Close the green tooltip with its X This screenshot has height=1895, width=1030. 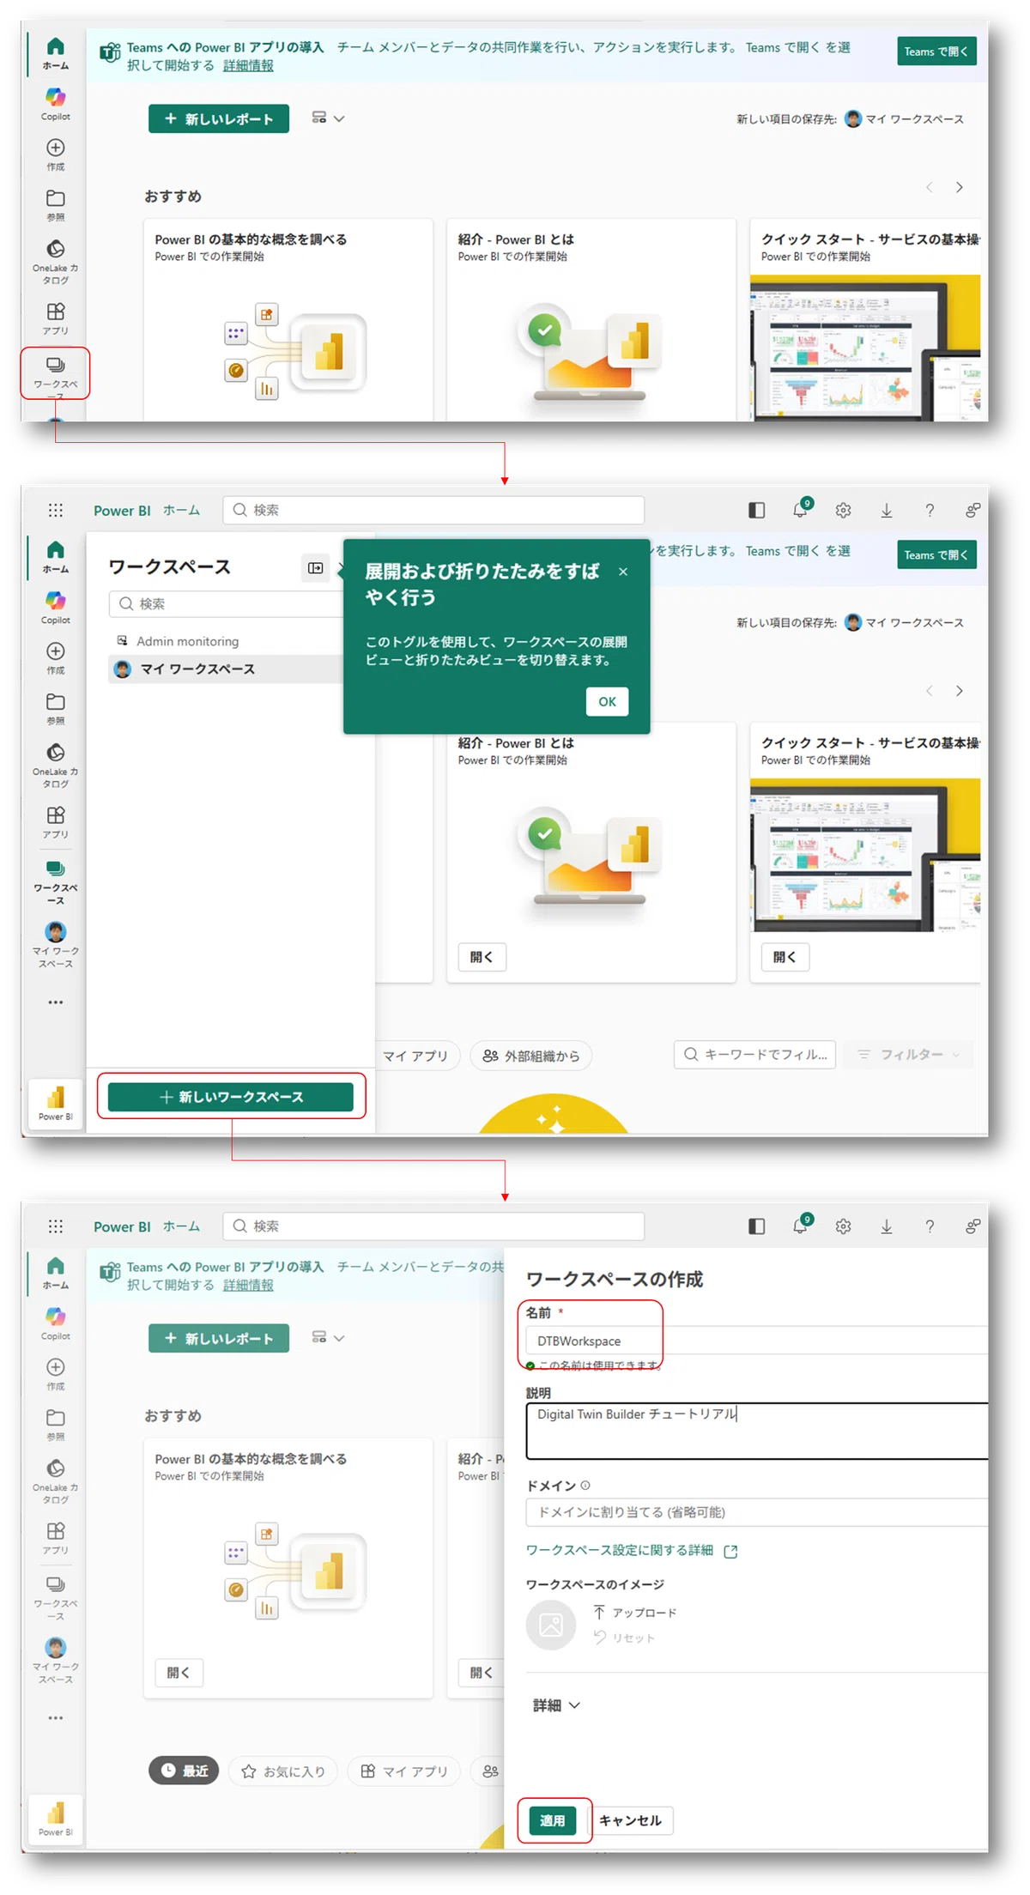623,572
